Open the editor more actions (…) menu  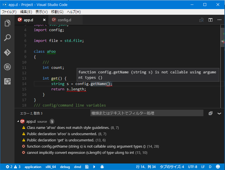point(219,20)
